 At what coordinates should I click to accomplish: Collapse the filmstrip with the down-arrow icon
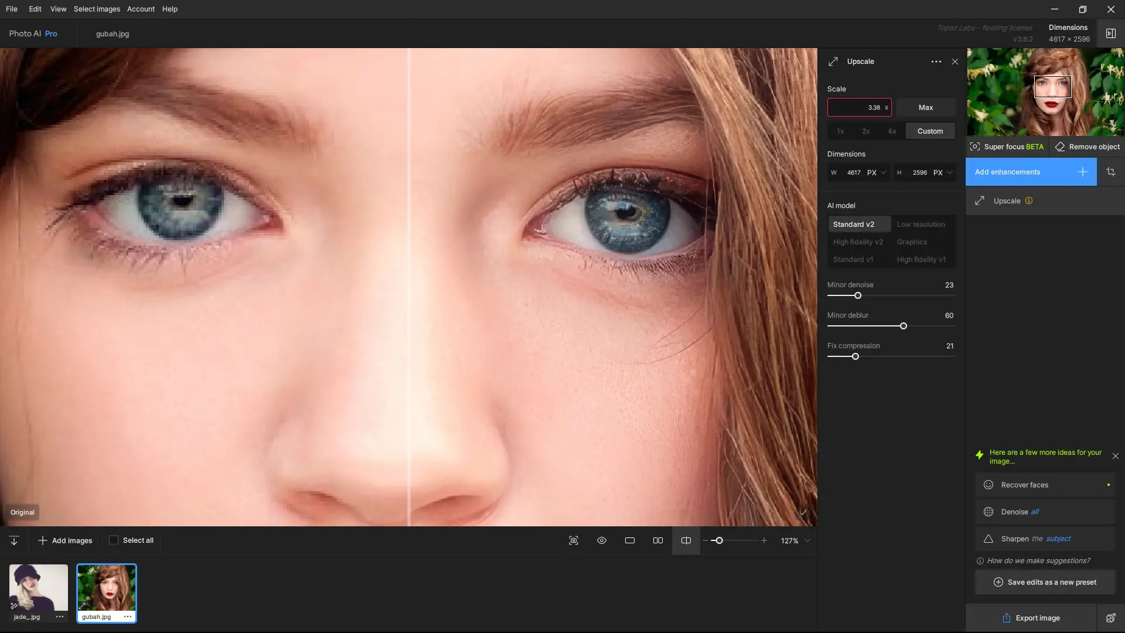click(14, 540)
